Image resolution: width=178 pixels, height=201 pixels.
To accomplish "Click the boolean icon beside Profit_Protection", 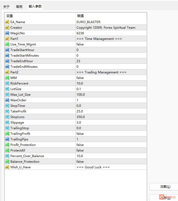I will tap(7, 145).
